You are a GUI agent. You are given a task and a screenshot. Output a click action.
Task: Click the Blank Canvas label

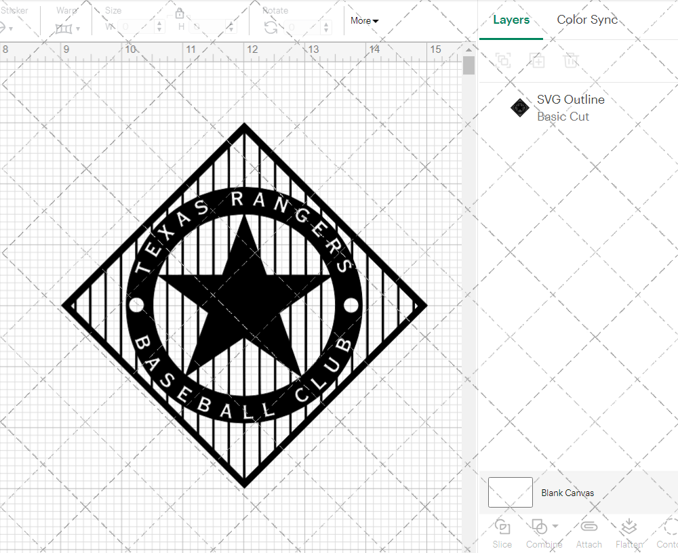tap(567, 493)
